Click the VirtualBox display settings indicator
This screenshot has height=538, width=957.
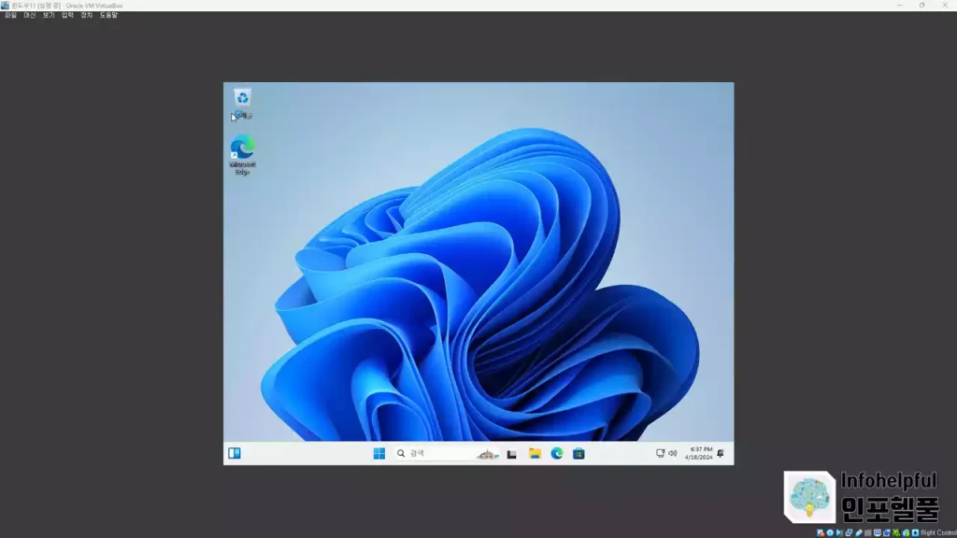coord(877,533)
